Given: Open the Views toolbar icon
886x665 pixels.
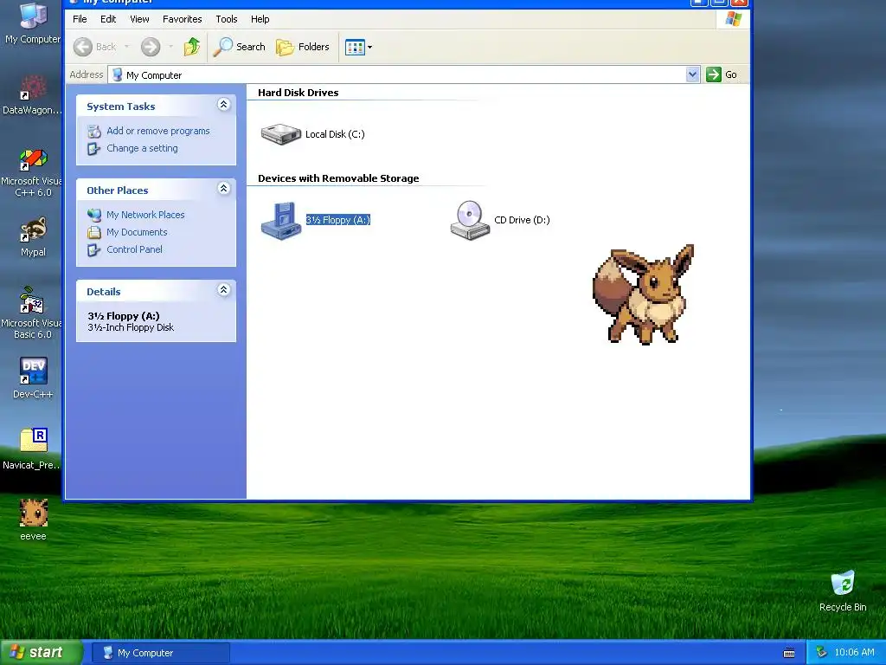Looking at the screenshot, I should pyautogui.click(x=355, y=47).
